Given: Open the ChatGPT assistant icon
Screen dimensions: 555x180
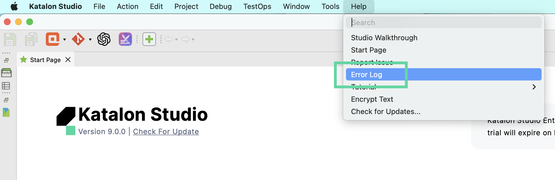Looking at the screenshot, I should pyautogui.click(x=104, y=39).
